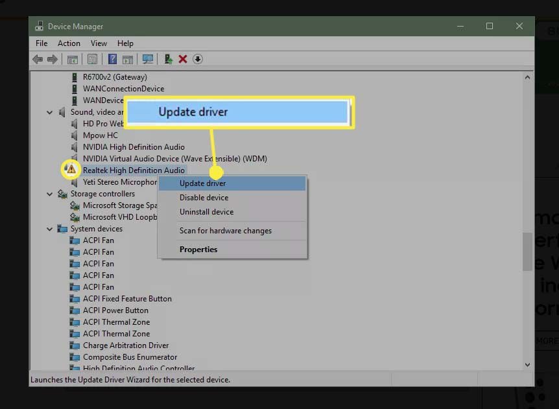Click the System devices category icon
Viewport: 559px width, 409px height.
coord(62,229)
